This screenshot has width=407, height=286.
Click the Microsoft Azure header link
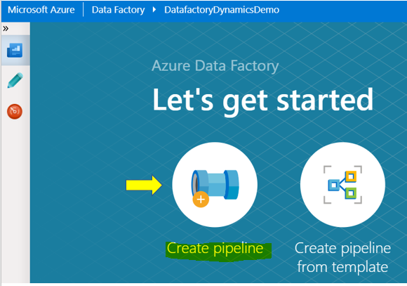point(41,10)
